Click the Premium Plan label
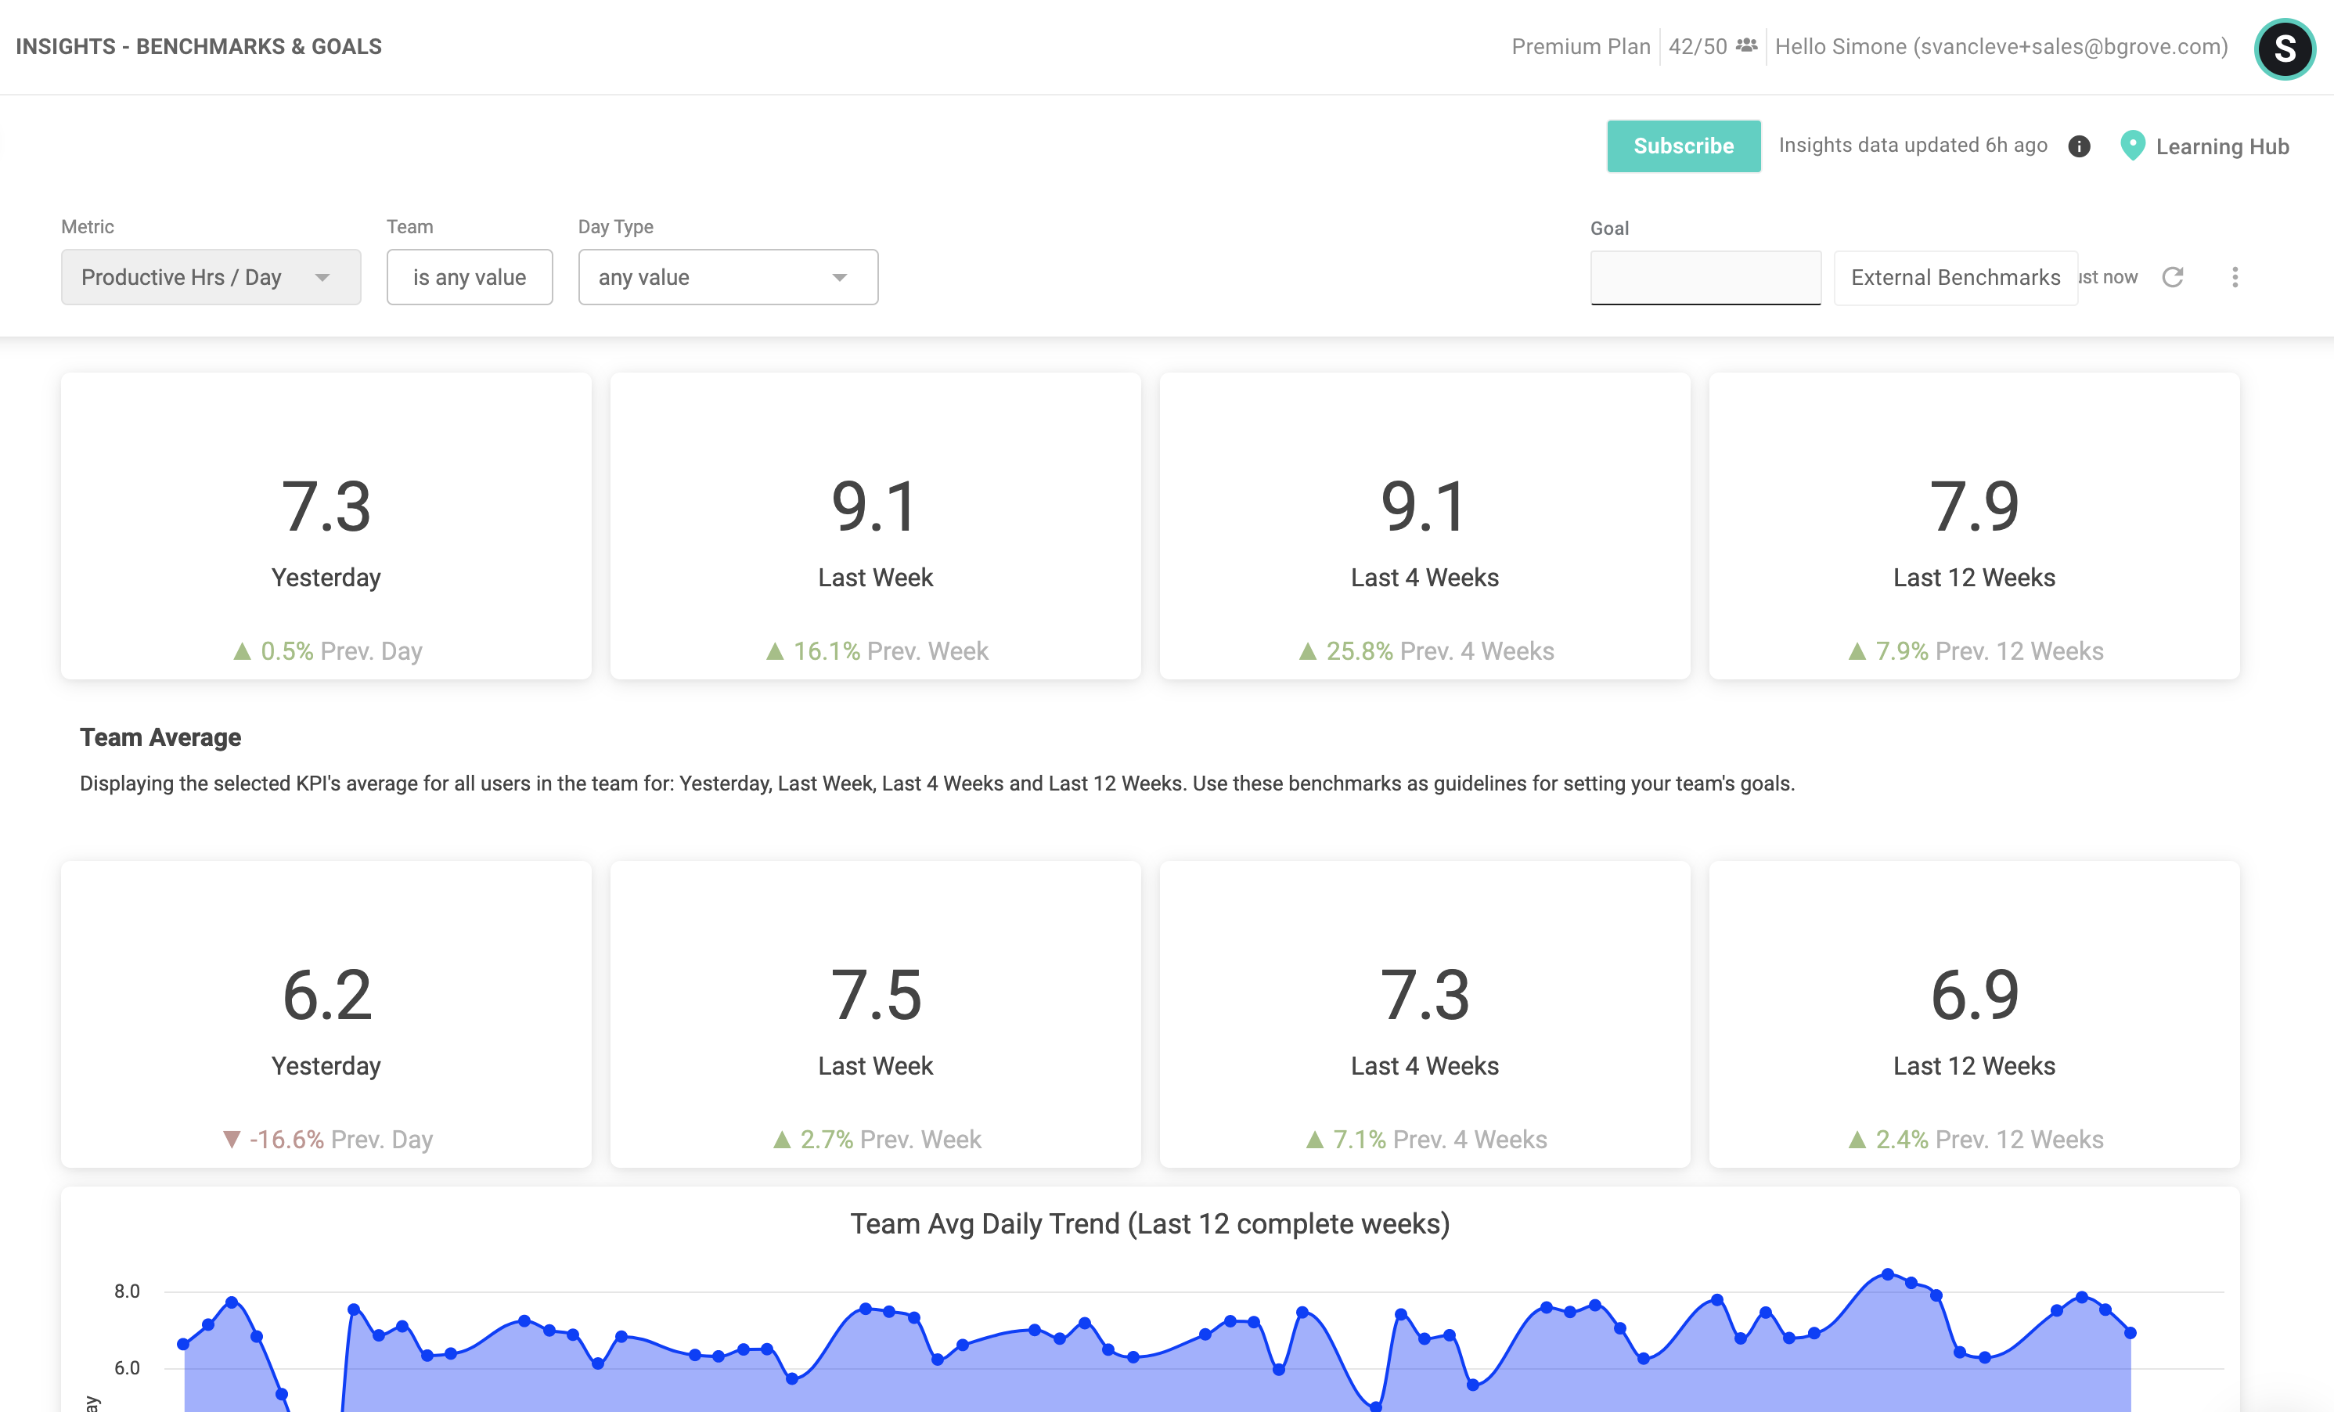This screenshot has height=1412, width=2334. coord(1580,46)
